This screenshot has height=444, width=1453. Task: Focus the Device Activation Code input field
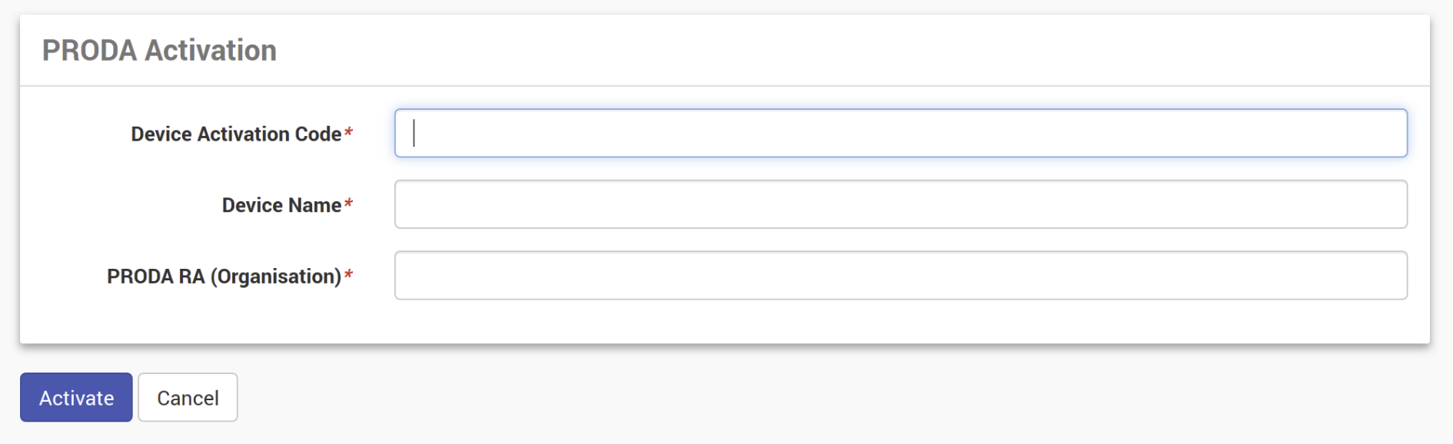pyautogui.click(x=900, y=133)
